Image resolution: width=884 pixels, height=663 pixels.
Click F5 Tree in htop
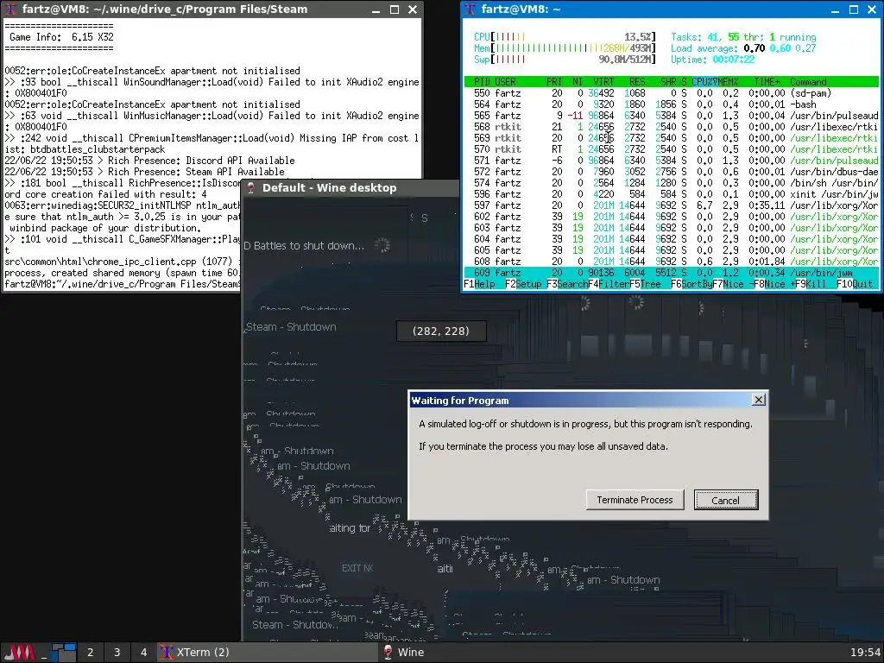coord(646,284)
